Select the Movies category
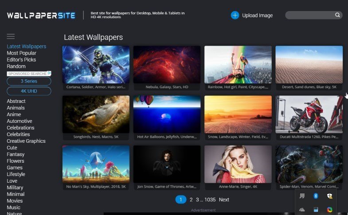 click(x=15, y=201)
